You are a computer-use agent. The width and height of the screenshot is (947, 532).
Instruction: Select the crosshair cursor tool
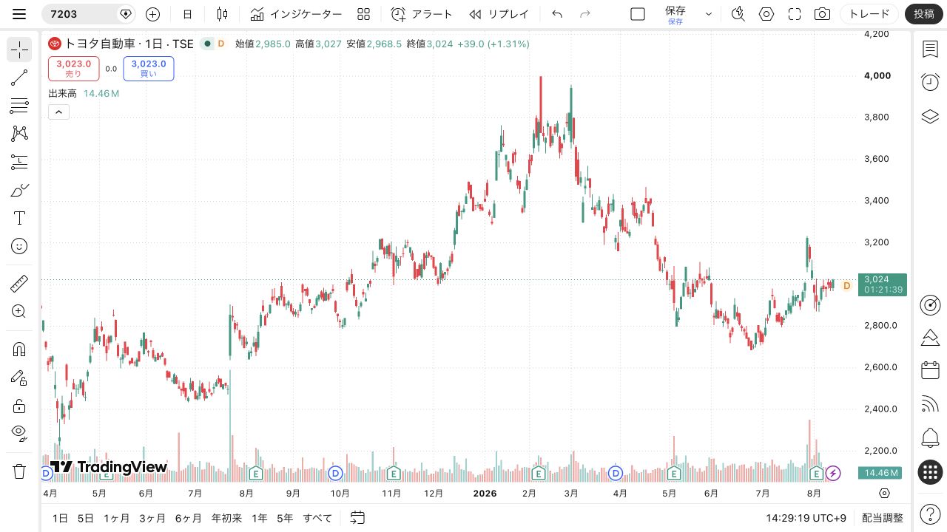(x=19, y=50)
